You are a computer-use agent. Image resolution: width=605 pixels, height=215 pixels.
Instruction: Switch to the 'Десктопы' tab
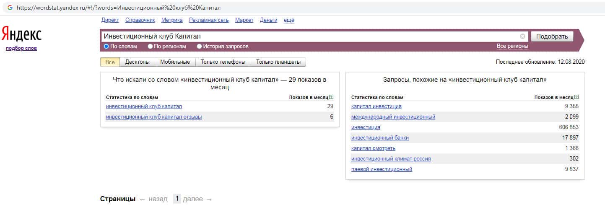click(137, 62)
